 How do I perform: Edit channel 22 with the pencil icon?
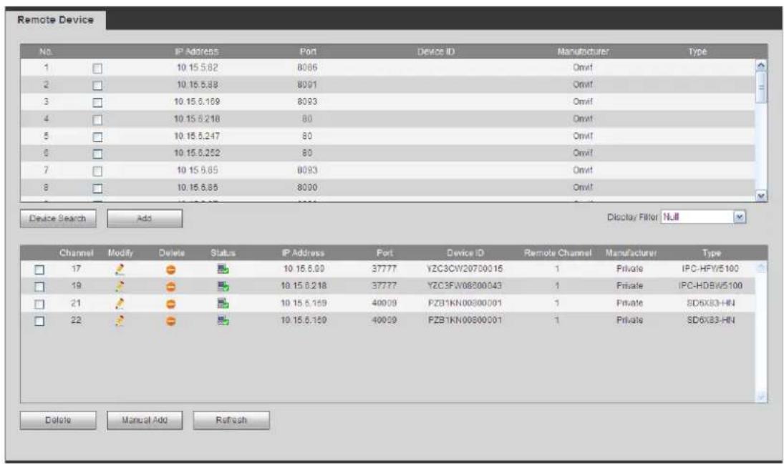pyautogui.click(x=120, y=321)
